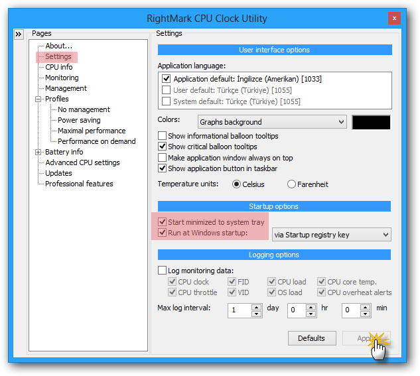Viewport: 420px width, 376px height.
Task: Check System default Türkçe [1055] language
Action: (166, 101)
